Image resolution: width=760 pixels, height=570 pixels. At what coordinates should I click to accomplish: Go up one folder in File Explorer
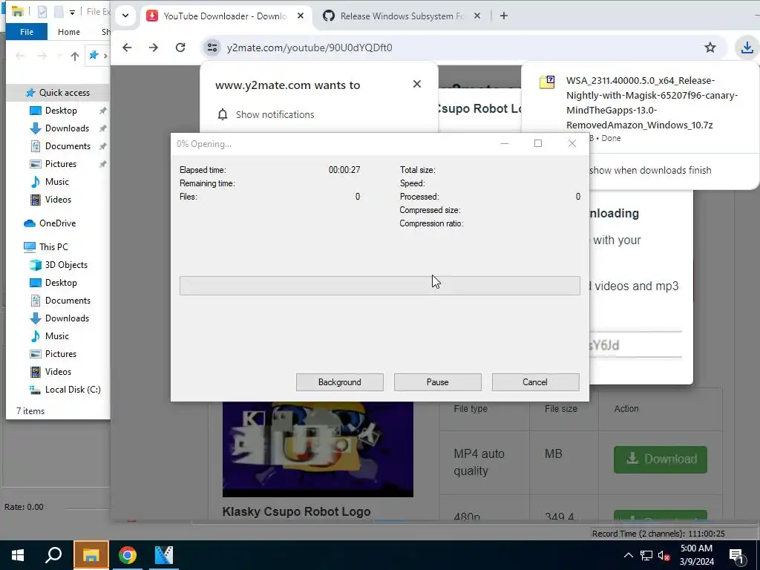click(x=75, y=56)
